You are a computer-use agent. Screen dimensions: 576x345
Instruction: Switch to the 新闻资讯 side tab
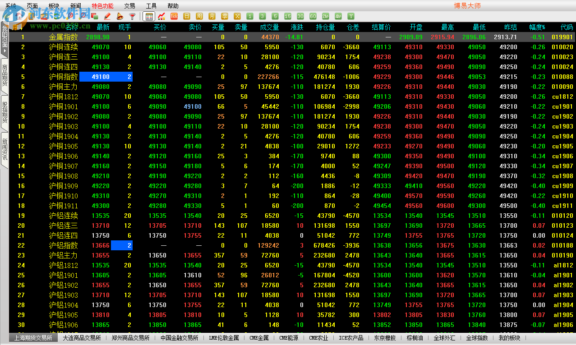coord(5,150)
